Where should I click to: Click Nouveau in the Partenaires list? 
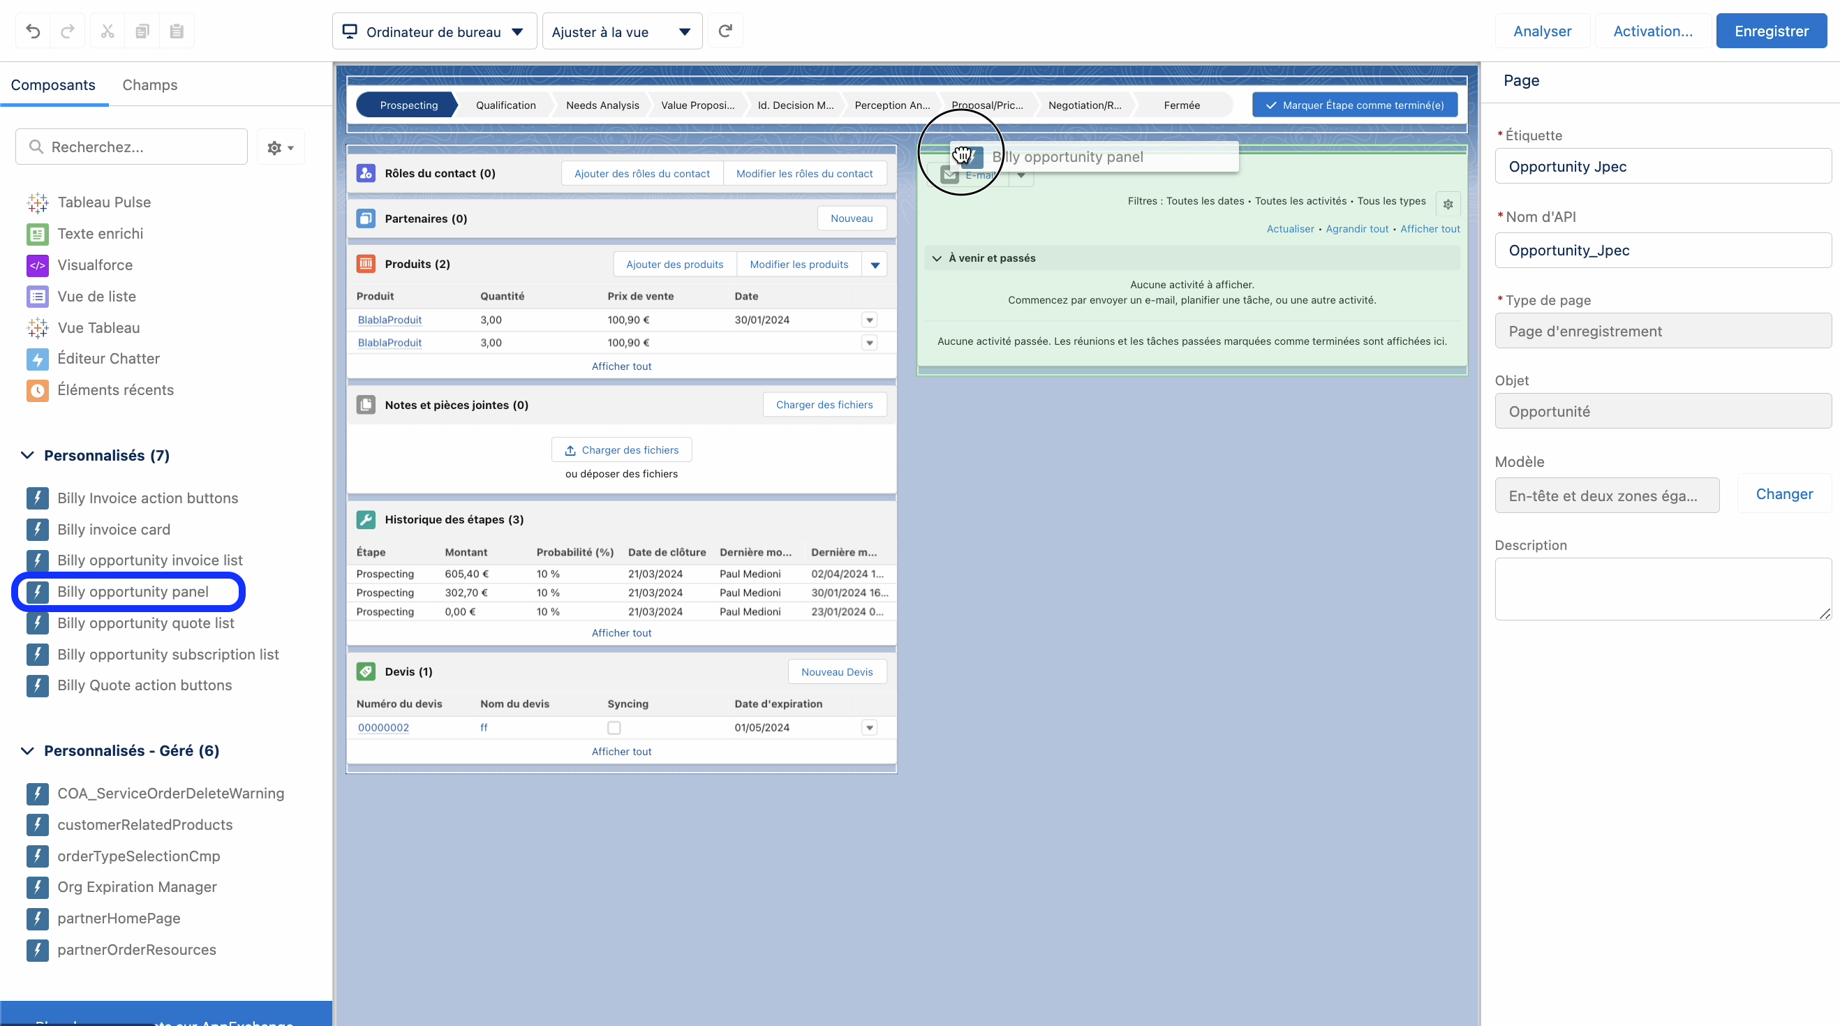(852, 218)
